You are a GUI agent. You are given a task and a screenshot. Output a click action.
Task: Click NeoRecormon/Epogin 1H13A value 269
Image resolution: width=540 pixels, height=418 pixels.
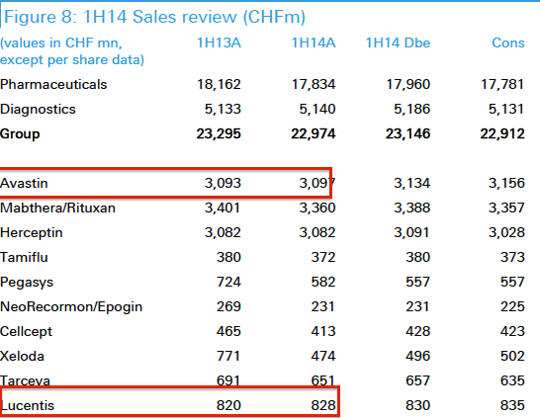228,307
